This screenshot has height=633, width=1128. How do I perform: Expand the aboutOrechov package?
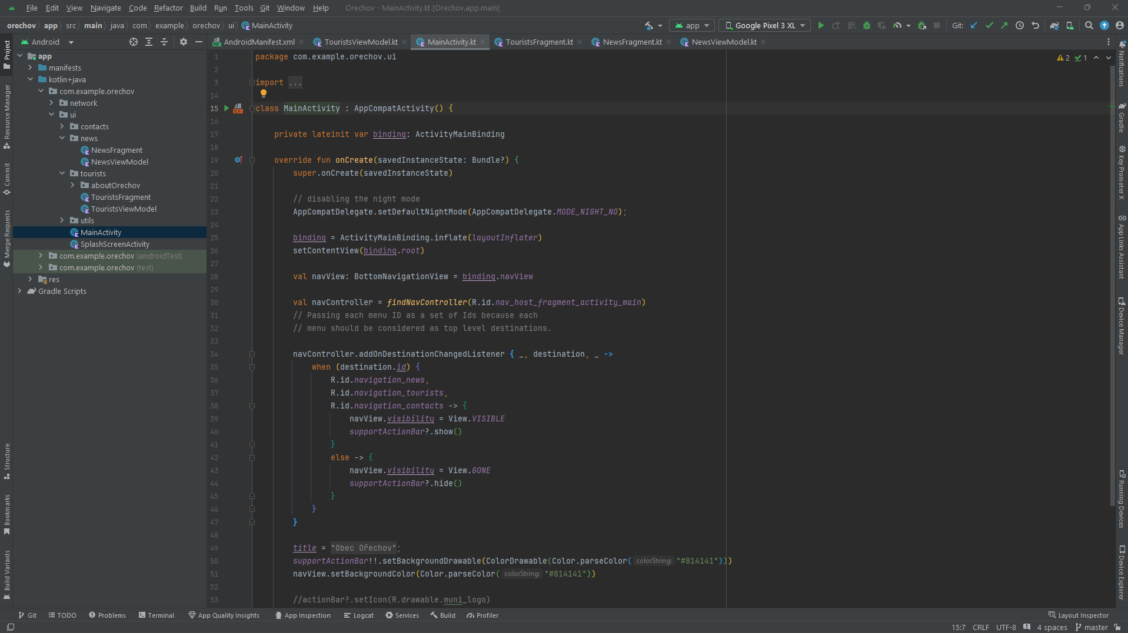[72, 185]
